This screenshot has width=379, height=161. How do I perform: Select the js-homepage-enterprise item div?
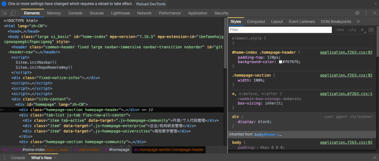pos(109,126)
